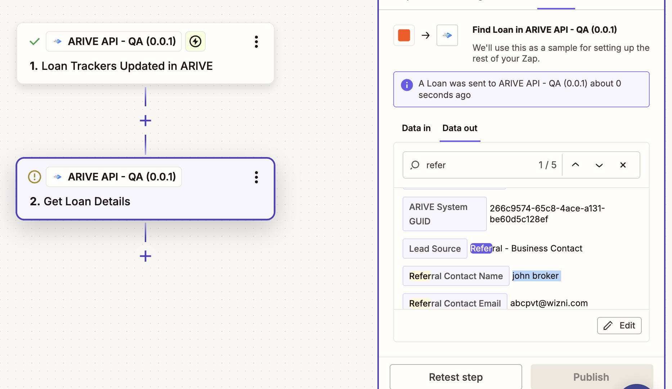This screenshot has height=389, width=672.
Task: Select the Data out tab
Action: tap(460, 128)
